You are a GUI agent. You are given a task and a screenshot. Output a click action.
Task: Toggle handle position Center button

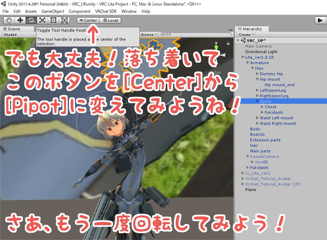tap(88, 20)
